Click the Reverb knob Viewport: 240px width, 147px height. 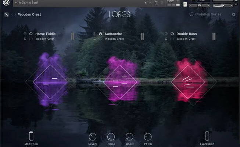click(x=93, y=137)
